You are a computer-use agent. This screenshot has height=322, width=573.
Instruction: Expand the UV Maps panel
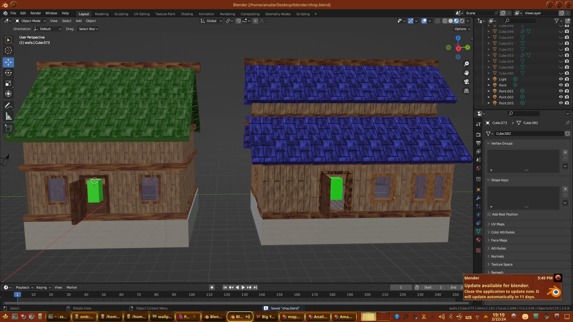(497, 224)
